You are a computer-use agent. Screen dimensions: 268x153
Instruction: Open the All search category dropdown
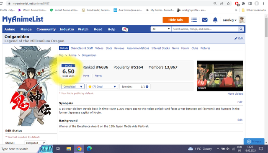pyautogui.click(x=161, y=29)
